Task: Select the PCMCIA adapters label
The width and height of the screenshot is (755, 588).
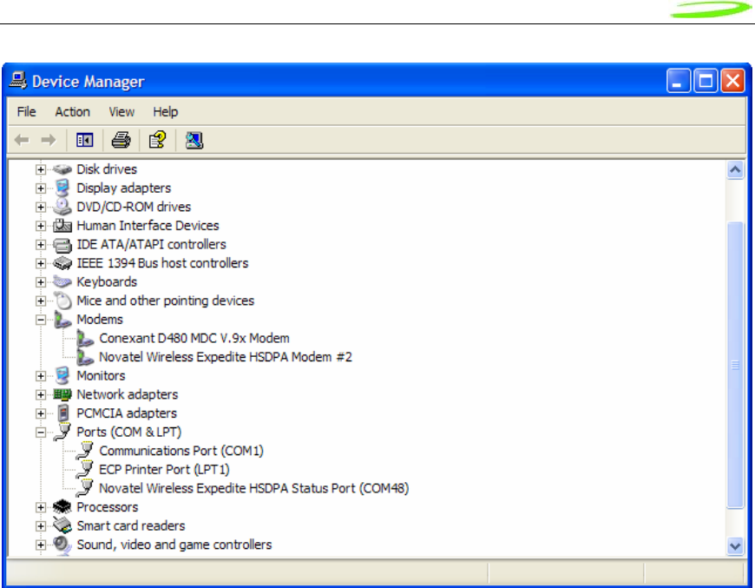Action: pyautogui.click(x=127, y=413)
